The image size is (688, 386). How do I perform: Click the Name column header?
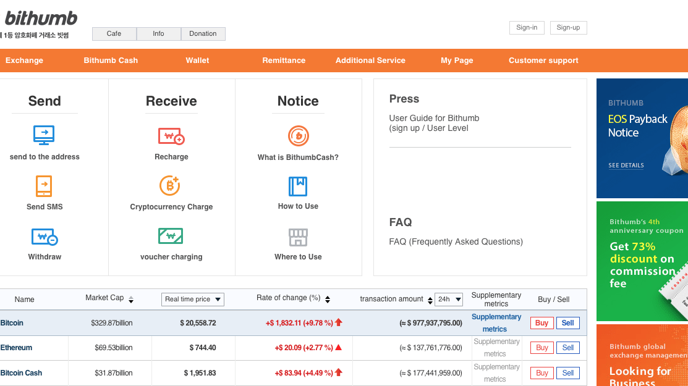(24, 300)
